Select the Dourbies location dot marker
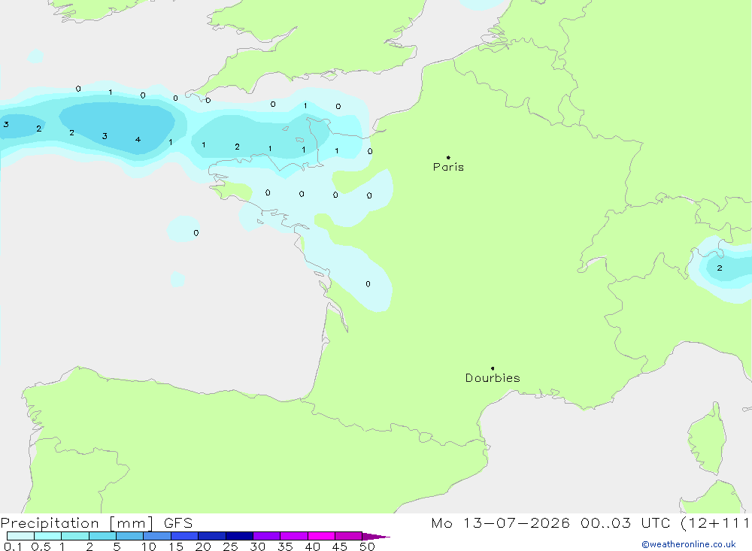 pos(493,368)
